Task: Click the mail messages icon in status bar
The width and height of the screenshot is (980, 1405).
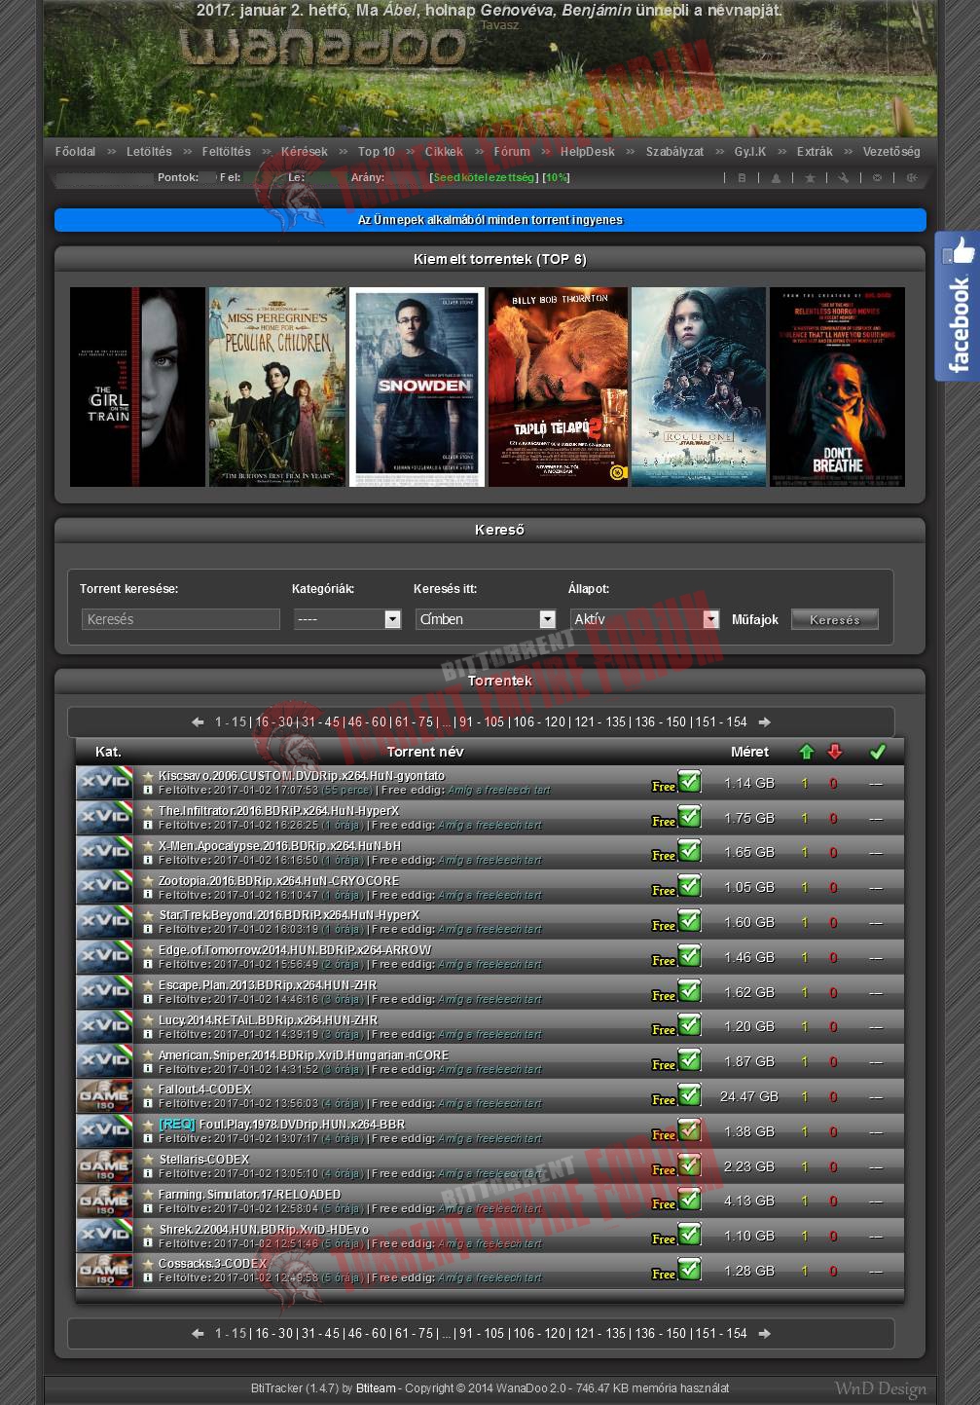Action: point(877,178)
